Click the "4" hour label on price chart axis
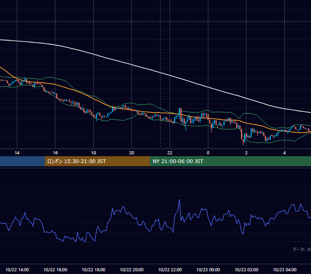 click(284, 153)
